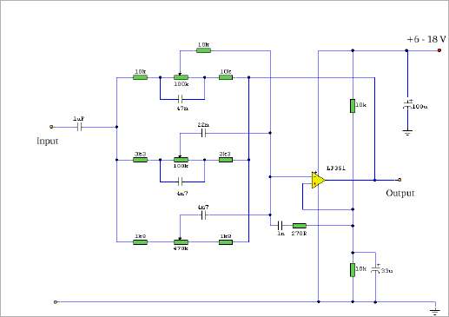Click the middle 100k potentiometer between the 3k3 resistors

pos(181,160)
